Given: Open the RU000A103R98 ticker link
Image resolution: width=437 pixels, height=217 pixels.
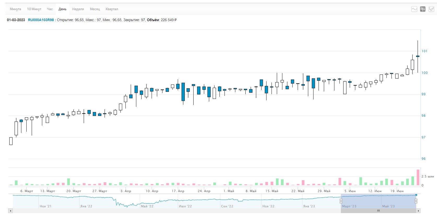Looking at the screenshot, I should point(41,20).
